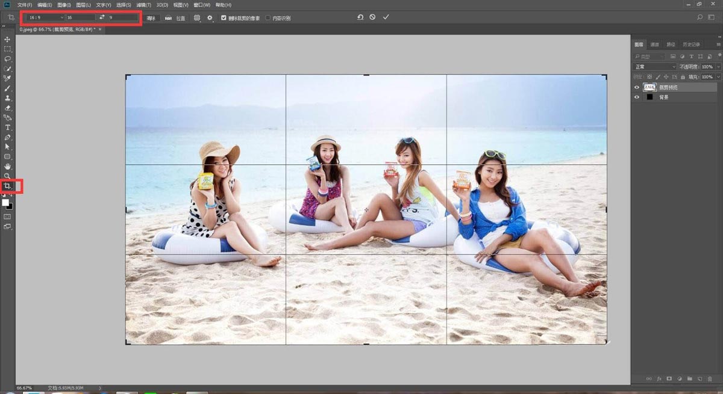Select the Pen tool

tap(7, 137)
